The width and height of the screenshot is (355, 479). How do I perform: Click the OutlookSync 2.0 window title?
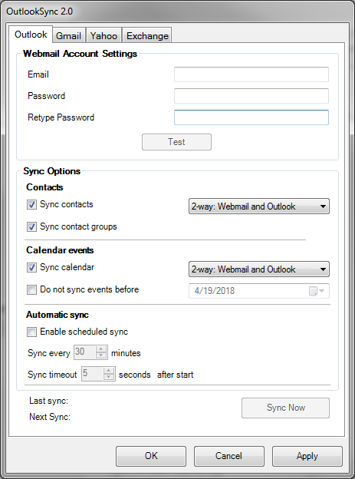[39, 12]
